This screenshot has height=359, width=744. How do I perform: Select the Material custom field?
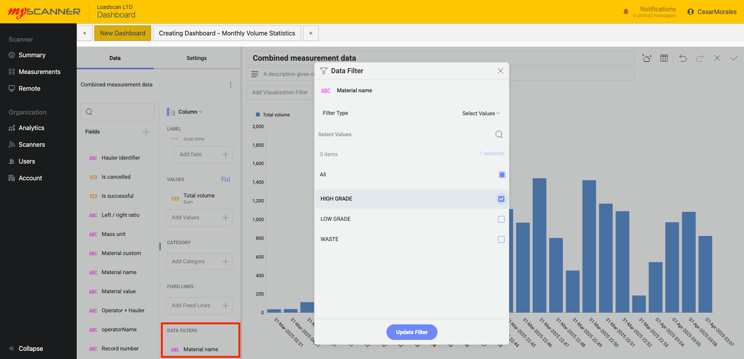tap(122, 253)
